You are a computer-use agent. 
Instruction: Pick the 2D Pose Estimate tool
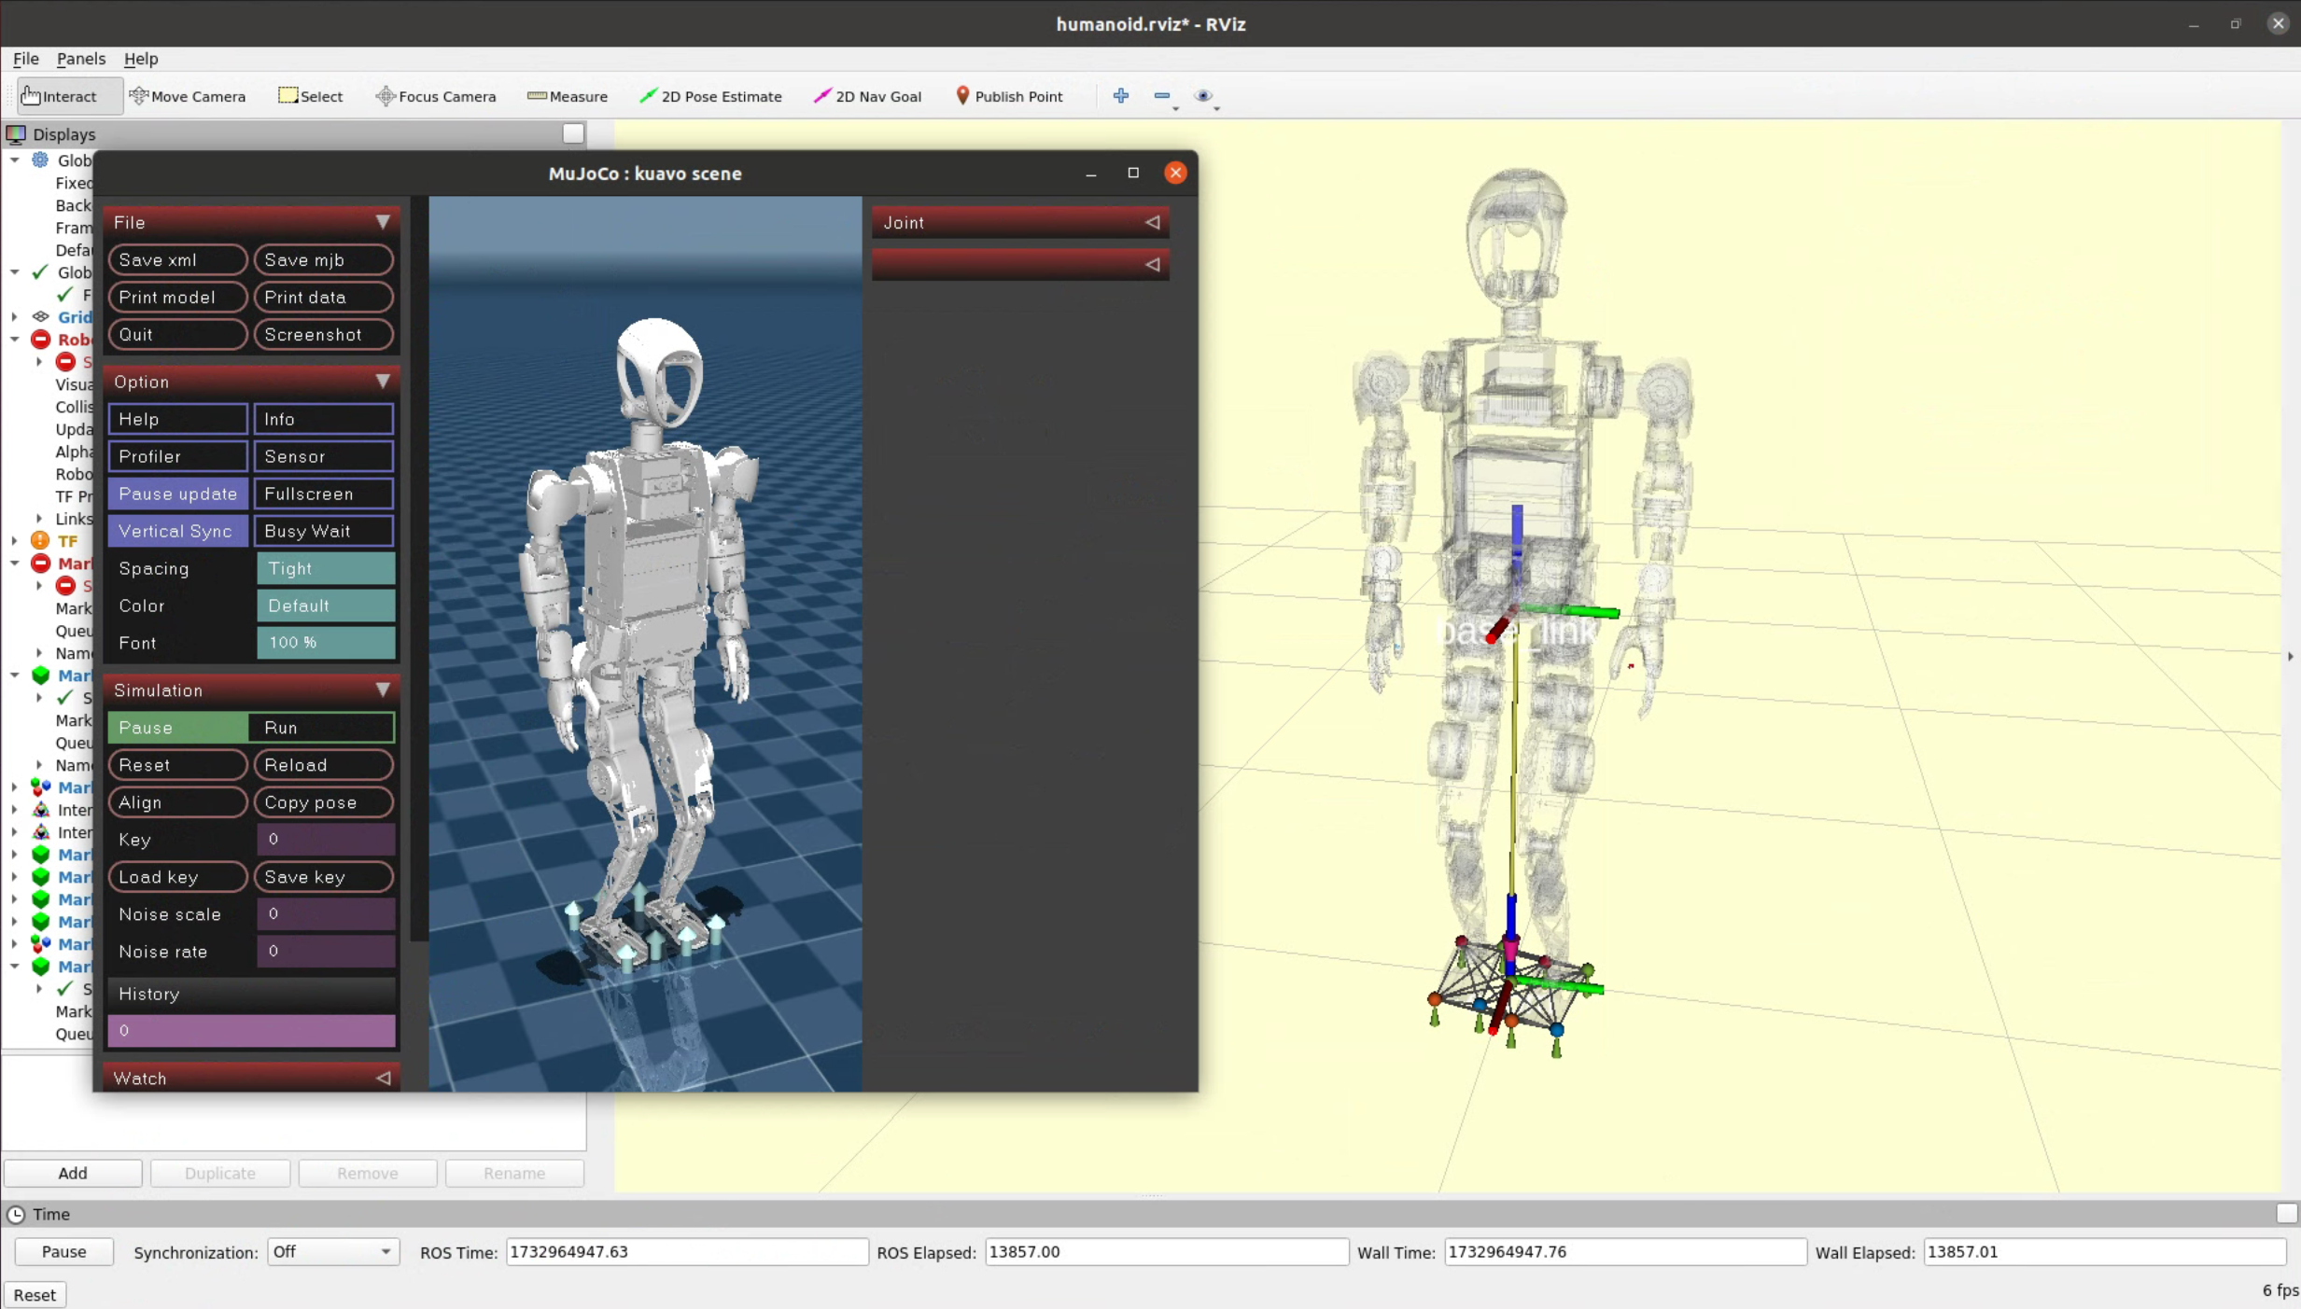(x=710, y=96)
